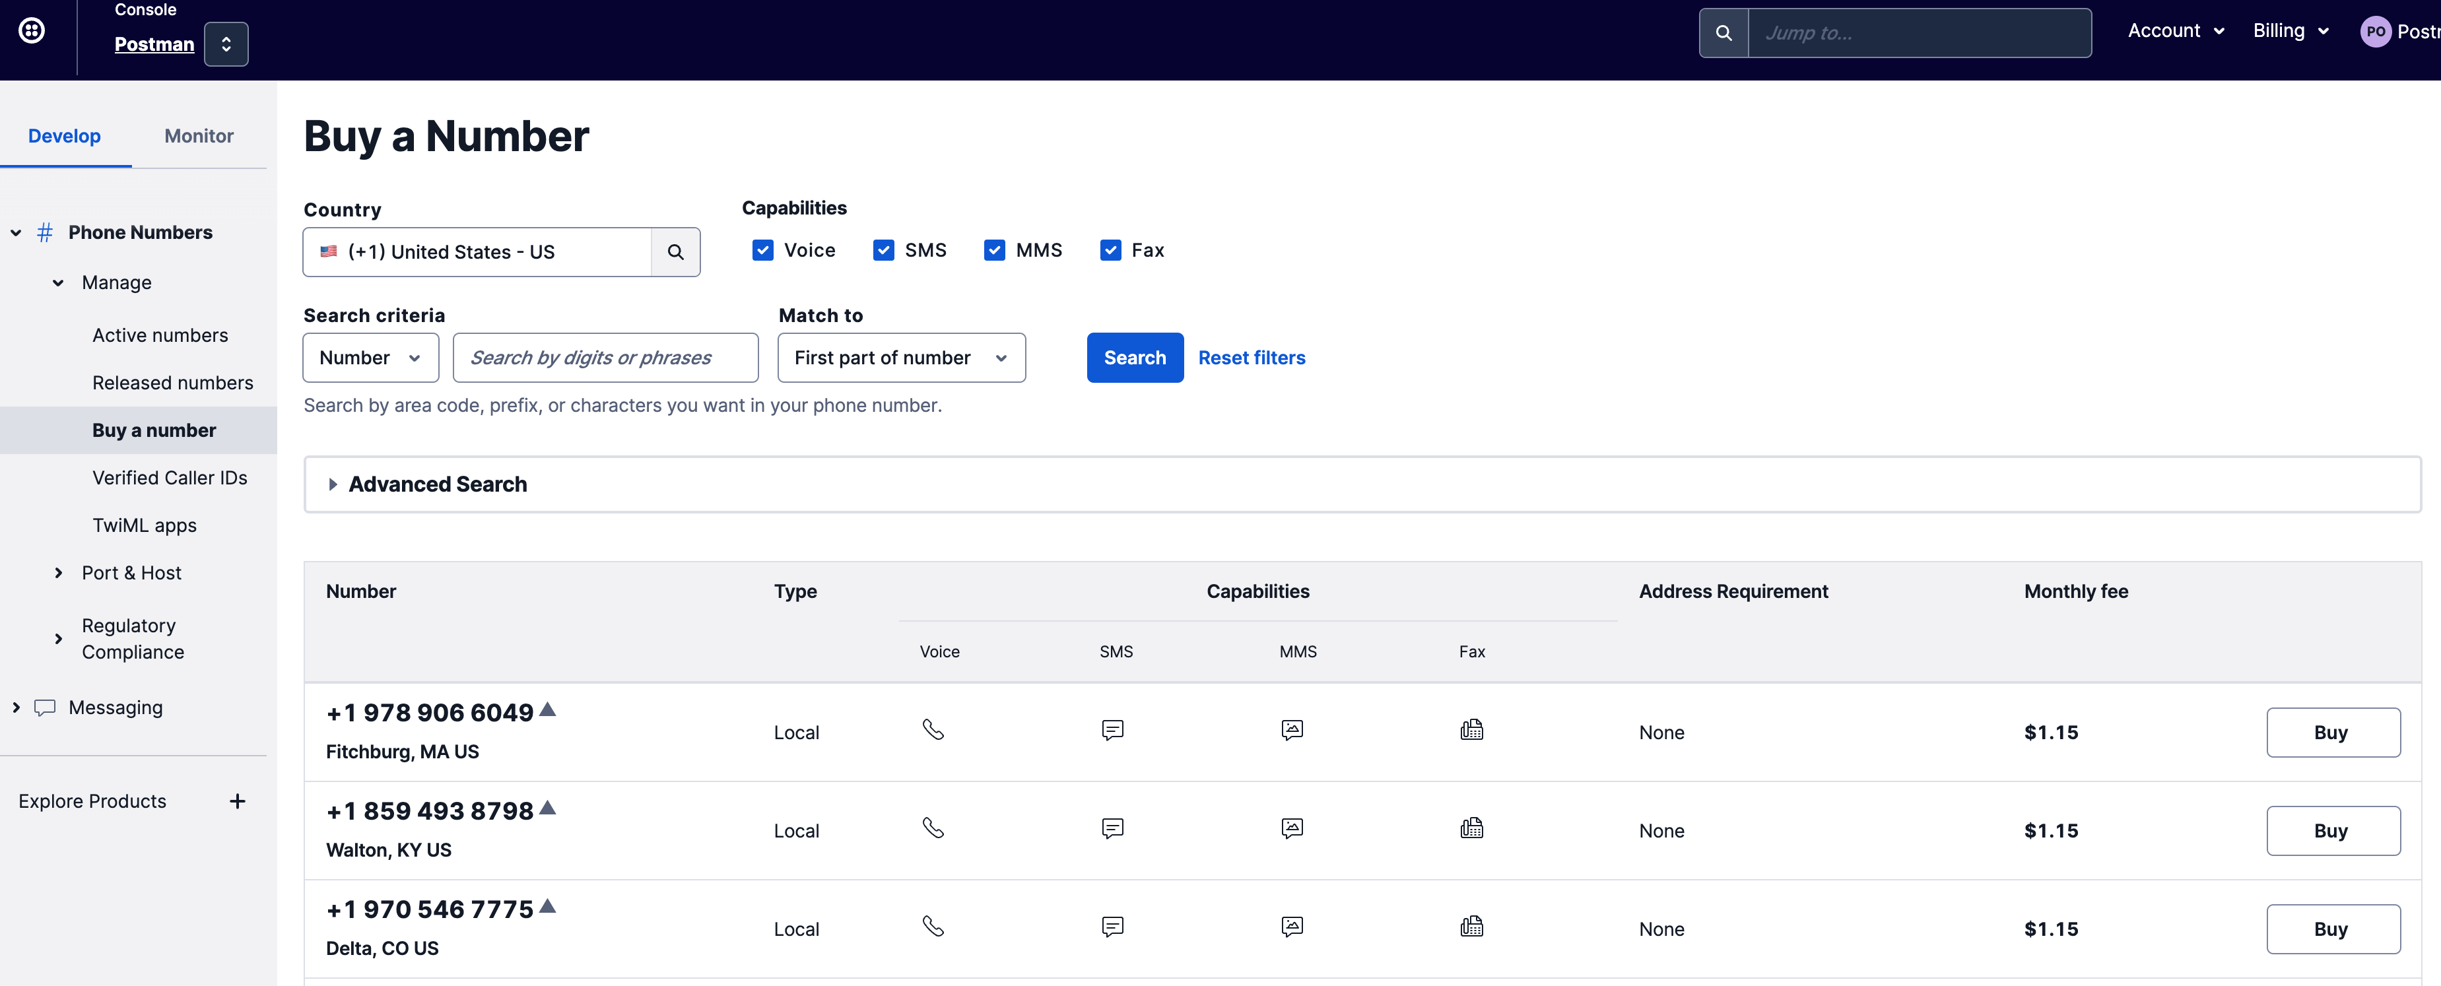Click the Search by digits or phrases field
Screen dimensions: 2441x986
point(605,358)
